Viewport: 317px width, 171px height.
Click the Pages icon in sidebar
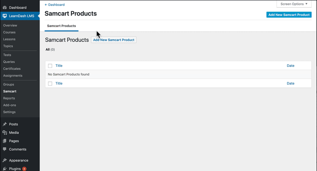click(x=5, y=141)
